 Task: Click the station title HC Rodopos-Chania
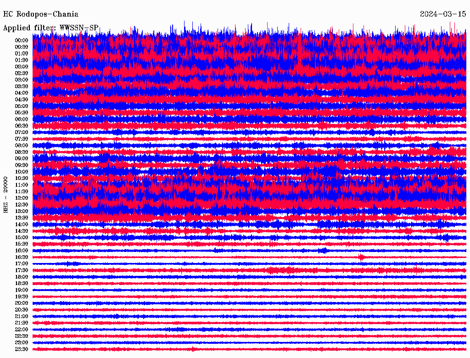(41, 14)
